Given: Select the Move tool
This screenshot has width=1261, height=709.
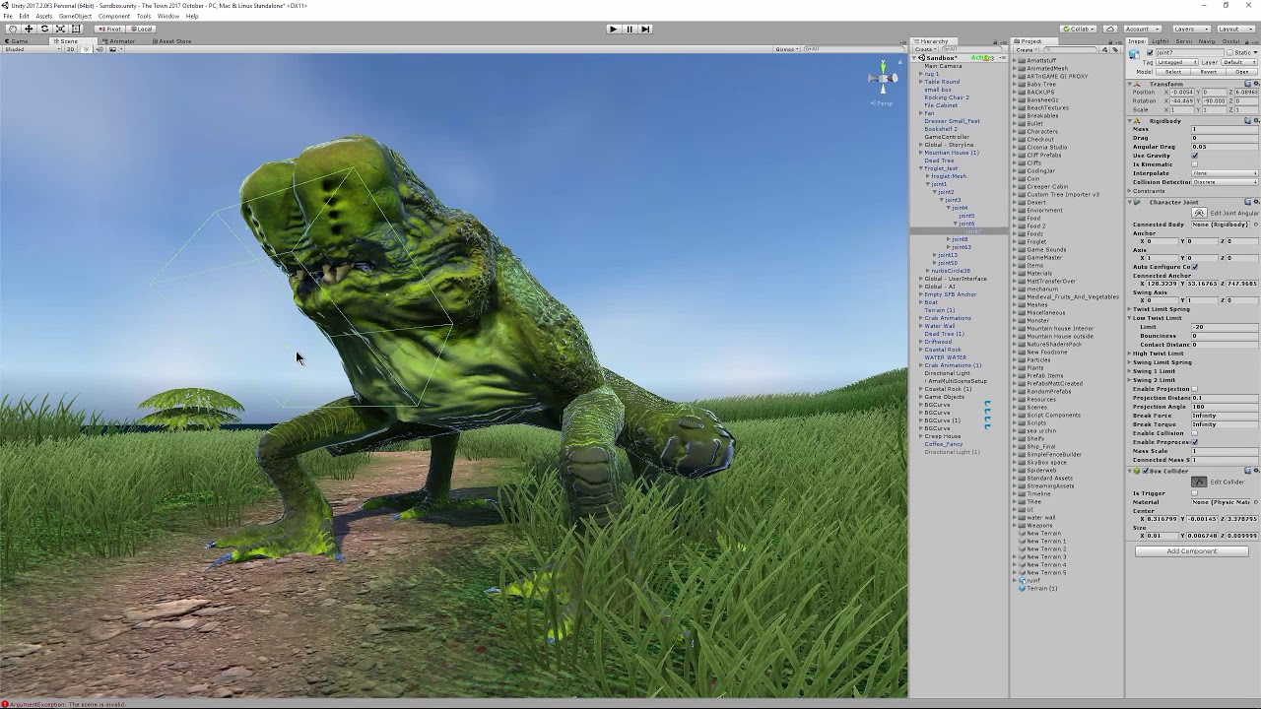Looking at the screenshot, I should click(x=28, y=29).
